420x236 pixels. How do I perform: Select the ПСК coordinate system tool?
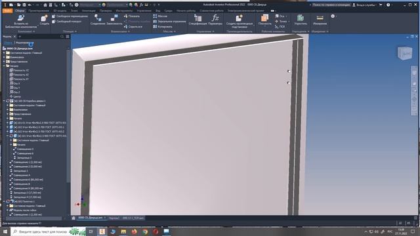click(280, 27)
